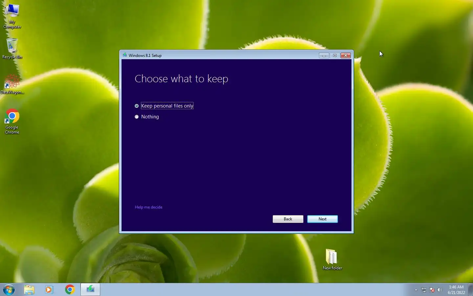The width and height of the screenshot is (473, 296).
Task: Select the 'New folder' desktop icon
Action: pyautogui.click(x=332, y=259)
